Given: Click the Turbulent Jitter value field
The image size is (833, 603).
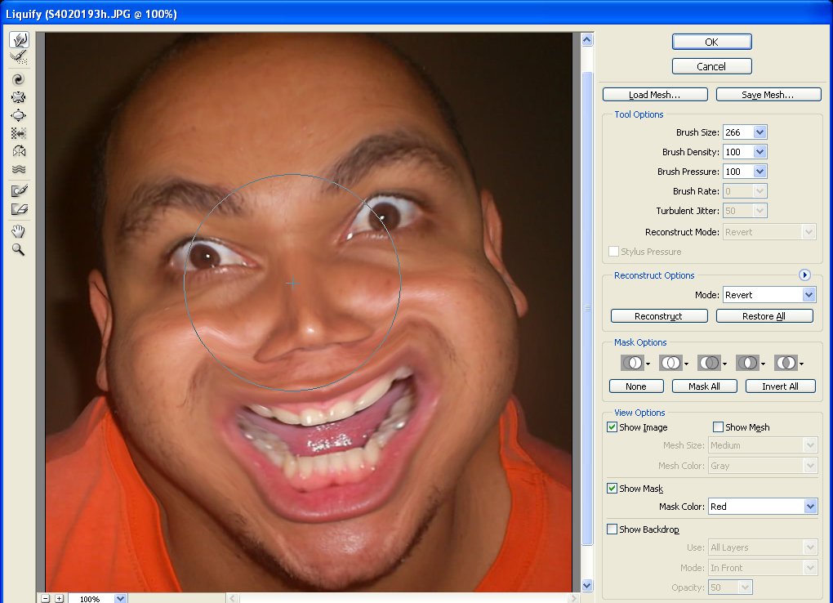Looking at the screenshot, I should [x=738, y=211].
